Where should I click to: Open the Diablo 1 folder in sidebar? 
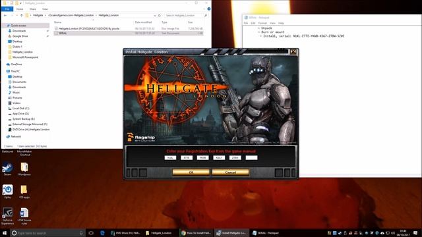(x=17, y=47)
